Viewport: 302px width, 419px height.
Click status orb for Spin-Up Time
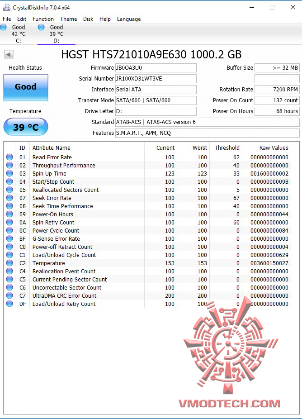9,173
